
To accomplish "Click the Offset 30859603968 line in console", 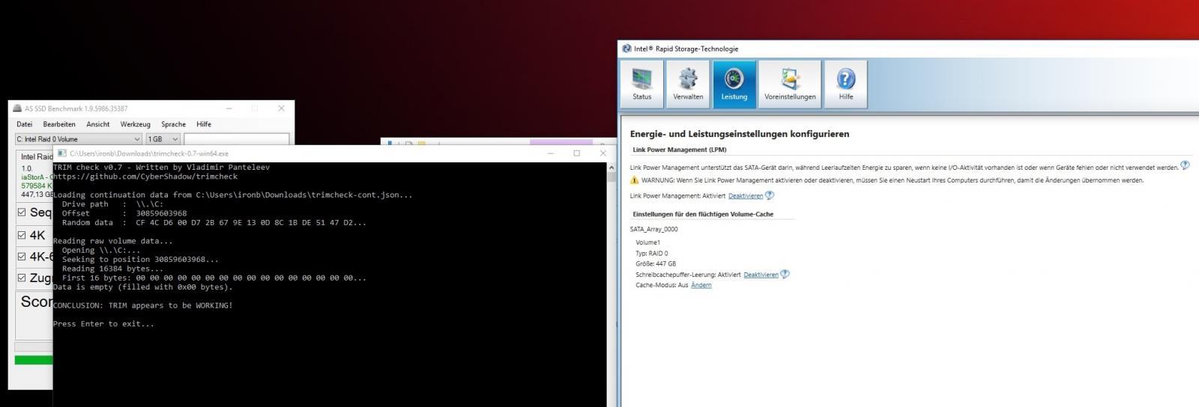I will tap(124, 213).
